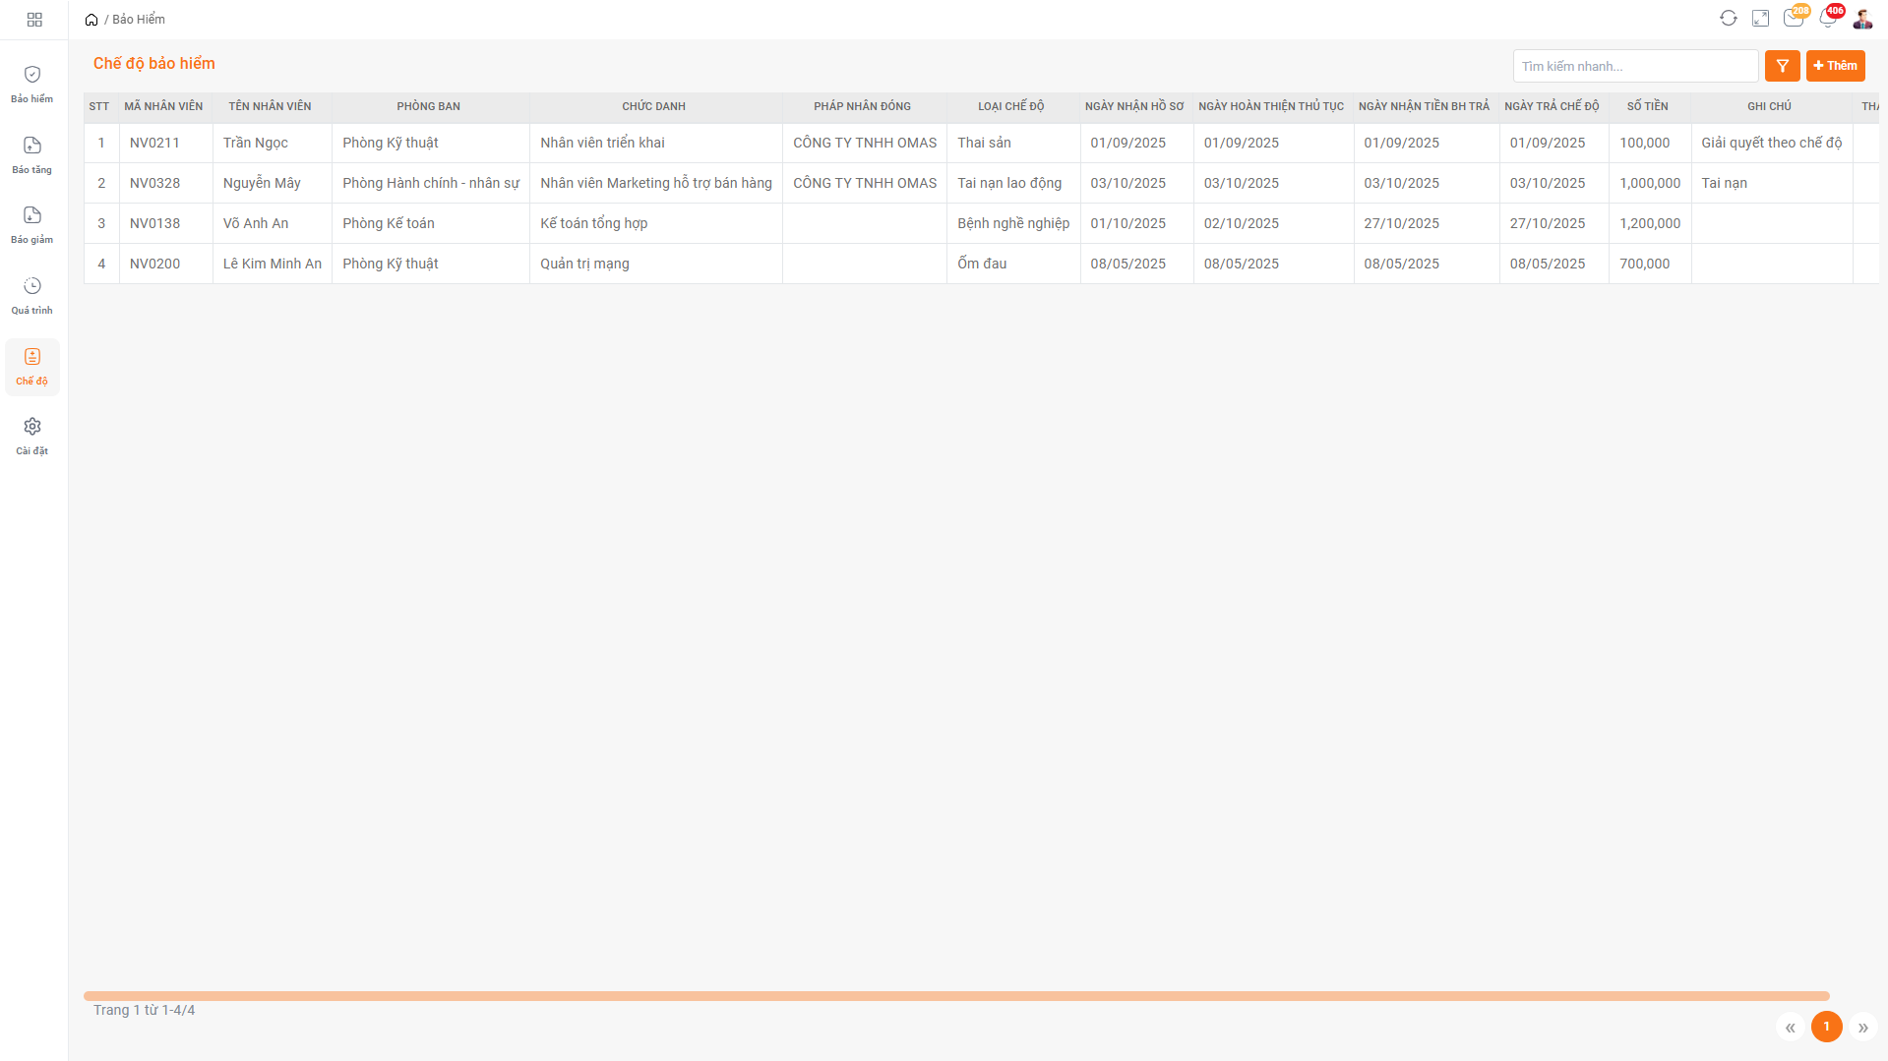
Task: Click the home breadcrumb icon
Action: coord(91,20)
